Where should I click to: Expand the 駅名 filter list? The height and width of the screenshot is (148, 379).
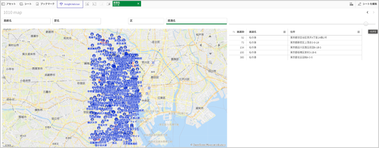tap(76, 21)
